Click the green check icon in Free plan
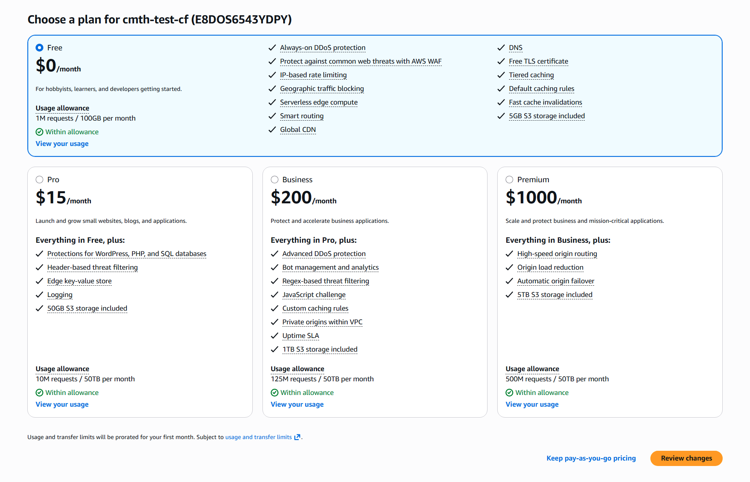 [x=39, y=132]
